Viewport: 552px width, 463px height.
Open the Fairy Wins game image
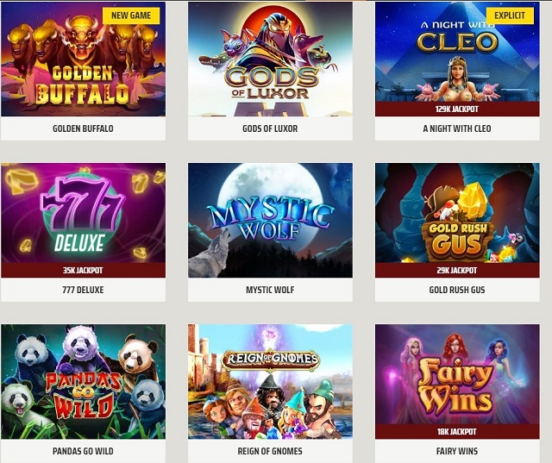[457, 374]
